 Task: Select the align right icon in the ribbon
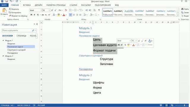(77, 15)
